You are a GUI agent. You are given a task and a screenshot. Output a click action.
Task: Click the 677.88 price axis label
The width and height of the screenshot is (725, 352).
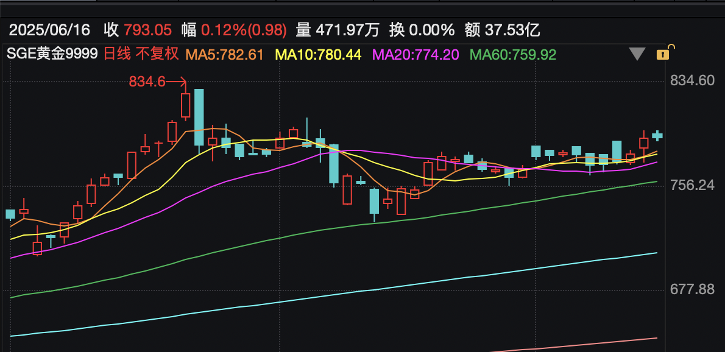click(693, 290)
